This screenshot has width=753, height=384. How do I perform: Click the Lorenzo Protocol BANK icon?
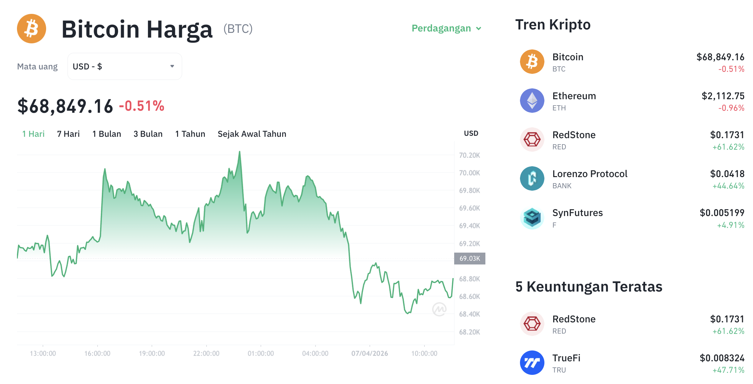(532, 178)
